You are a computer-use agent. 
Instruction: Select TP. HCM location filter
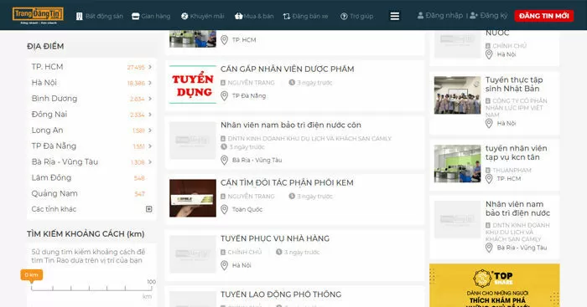pos(47,67)
